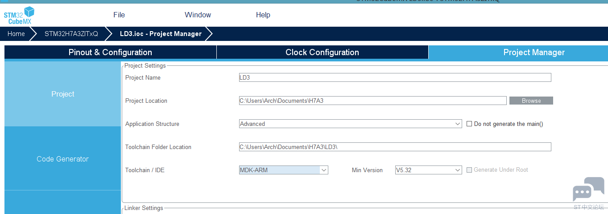Toggle Do not generate the main() checkbox
608x214 pixels.
point(469,124)
